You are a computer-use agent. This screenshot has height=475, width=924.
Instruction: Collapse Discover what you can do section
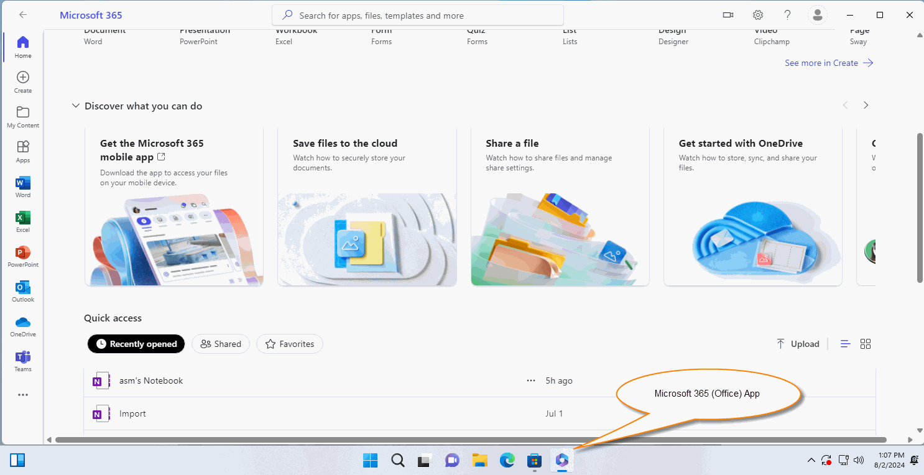(76, 106)
